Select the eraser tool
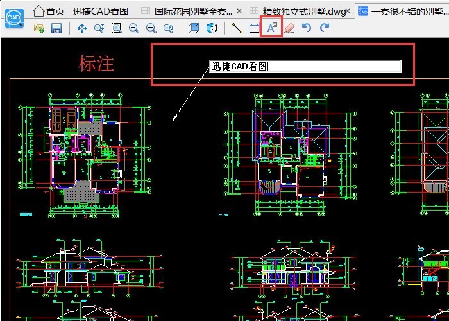Screen dimensions: 449x321 coord(289,28)
